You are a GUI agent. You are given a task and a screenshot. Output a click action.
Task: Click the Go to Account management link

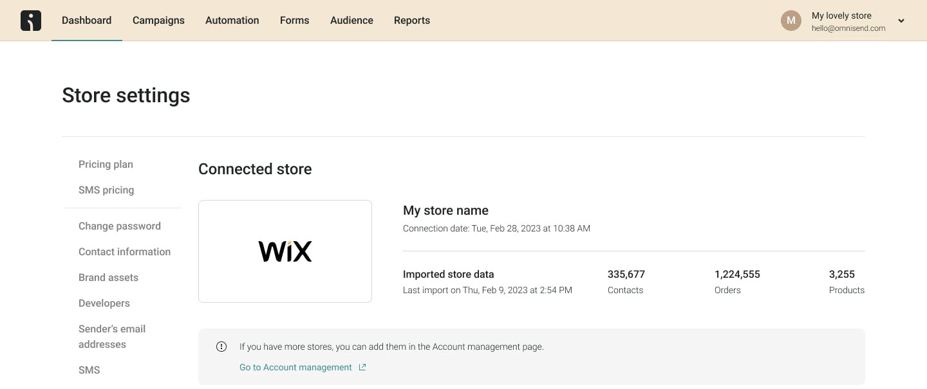click(x=295, y=366)
